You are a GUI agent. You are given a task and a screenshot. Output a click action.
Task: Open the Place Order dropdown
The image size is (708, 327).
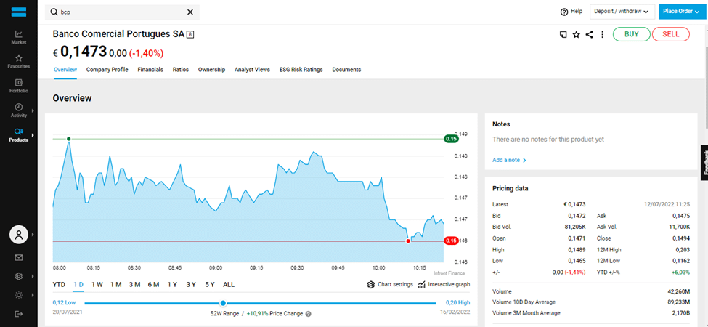click(x=681, y=12)
